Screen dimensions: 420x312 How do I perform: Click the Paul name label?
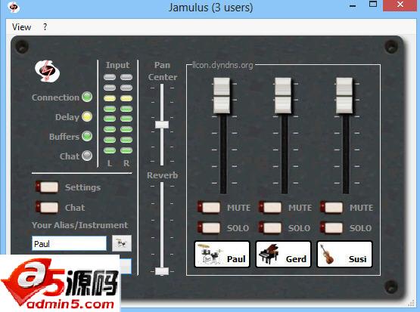click(x=236, y=259)
